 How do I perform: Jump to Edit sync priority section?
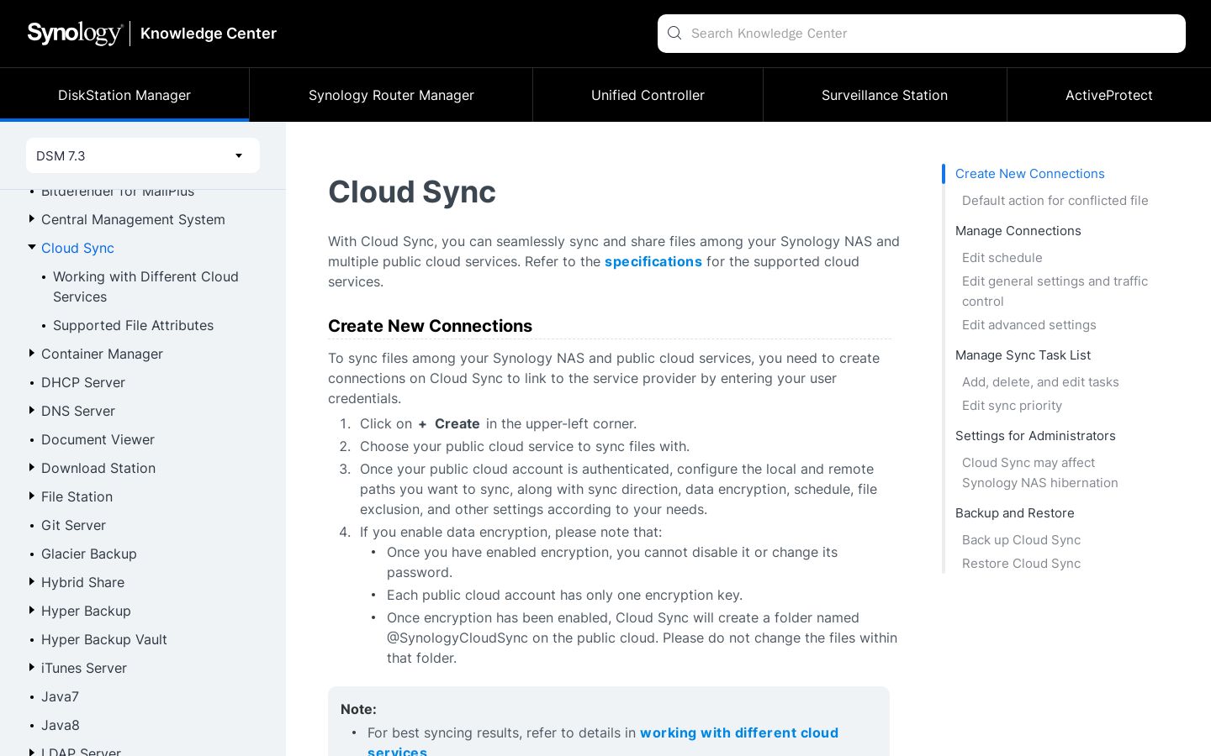pyautogui.click(x=1012, y=406)
